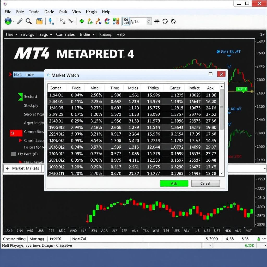Open the top menu bar Help menu

106,12
